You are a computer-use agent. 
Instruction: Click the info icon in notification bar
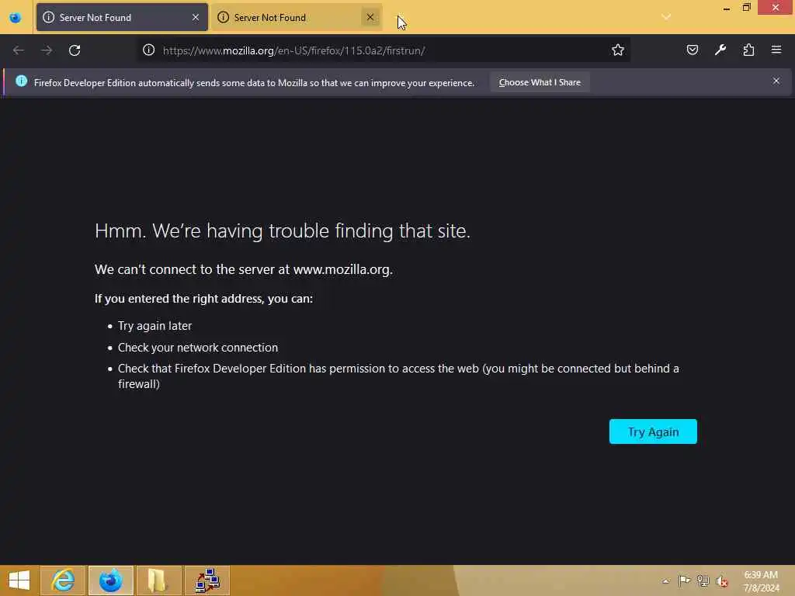21,81
